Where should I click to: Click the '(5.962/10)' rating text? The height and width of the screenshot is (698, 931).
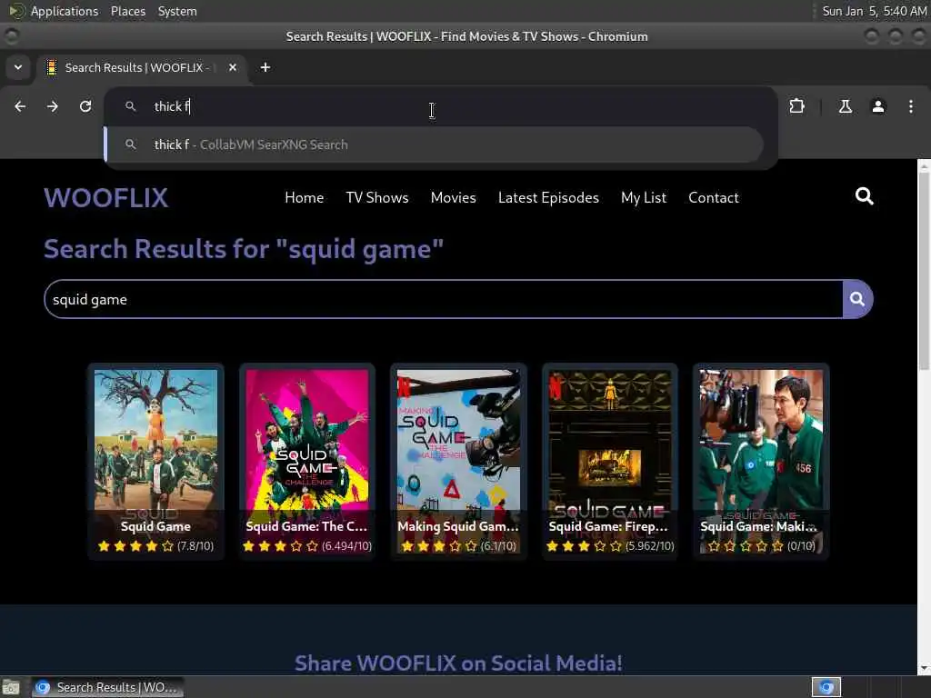click(x=649, y=546)
